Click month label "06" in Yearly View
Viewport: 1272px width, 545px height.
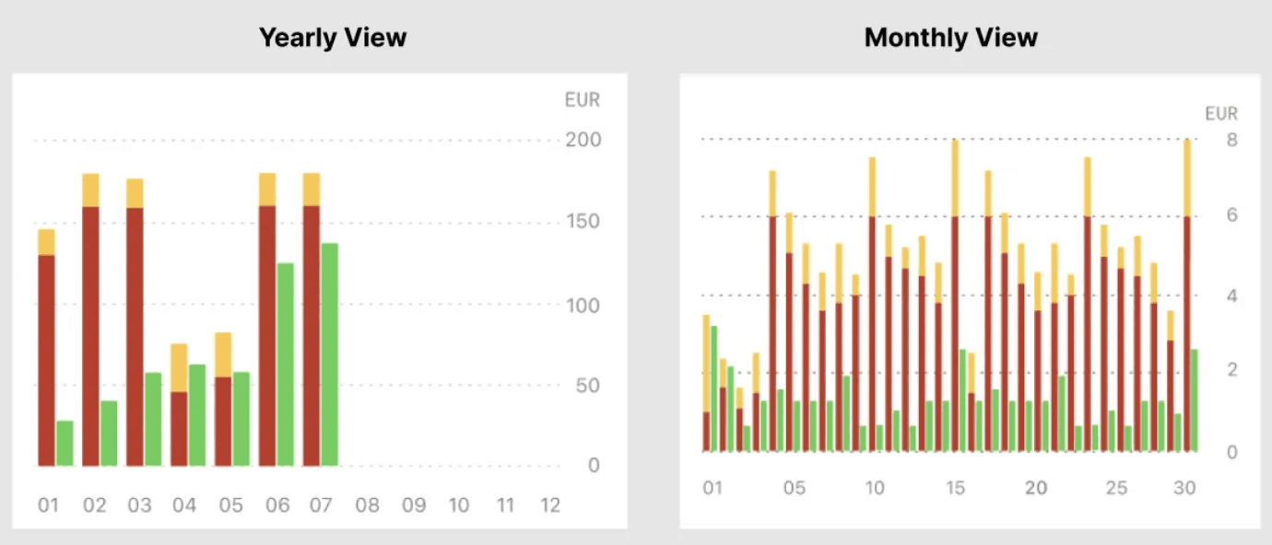277,505
